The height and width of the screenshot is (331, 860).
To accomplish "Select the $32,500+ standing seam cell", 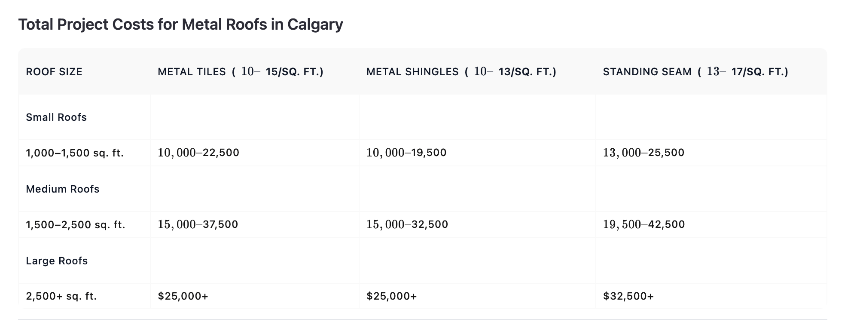I will [x=628, y=296].
